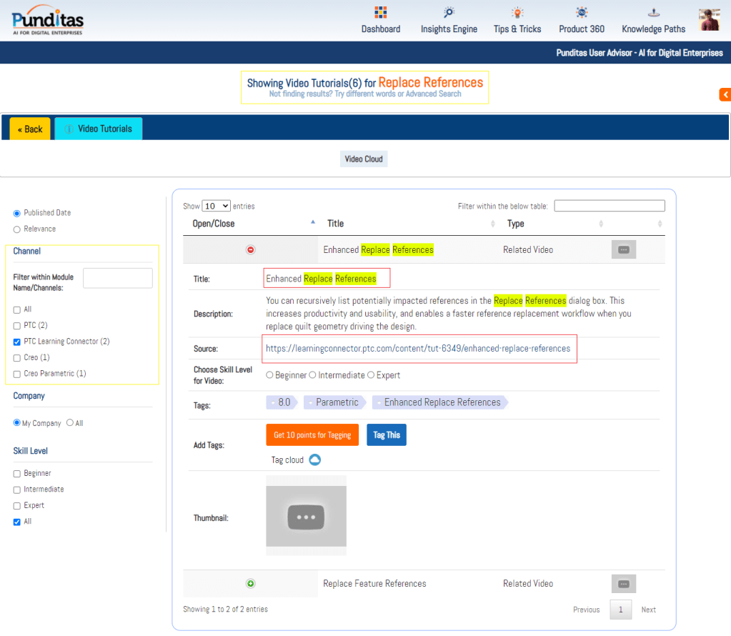Click the Tag This button

click(386, 435)
